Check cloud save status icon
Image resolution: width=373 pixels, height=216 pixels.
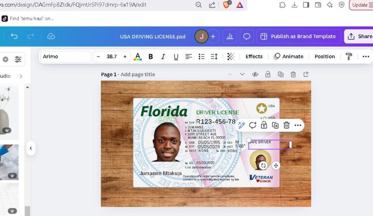(51, 36)
